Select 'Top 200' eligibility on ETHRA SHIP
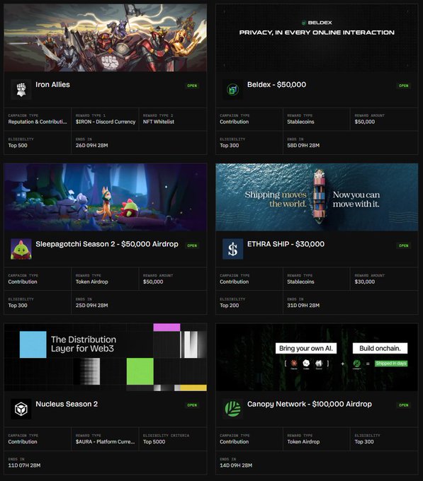423x481 pixels. tap(229, 306)
